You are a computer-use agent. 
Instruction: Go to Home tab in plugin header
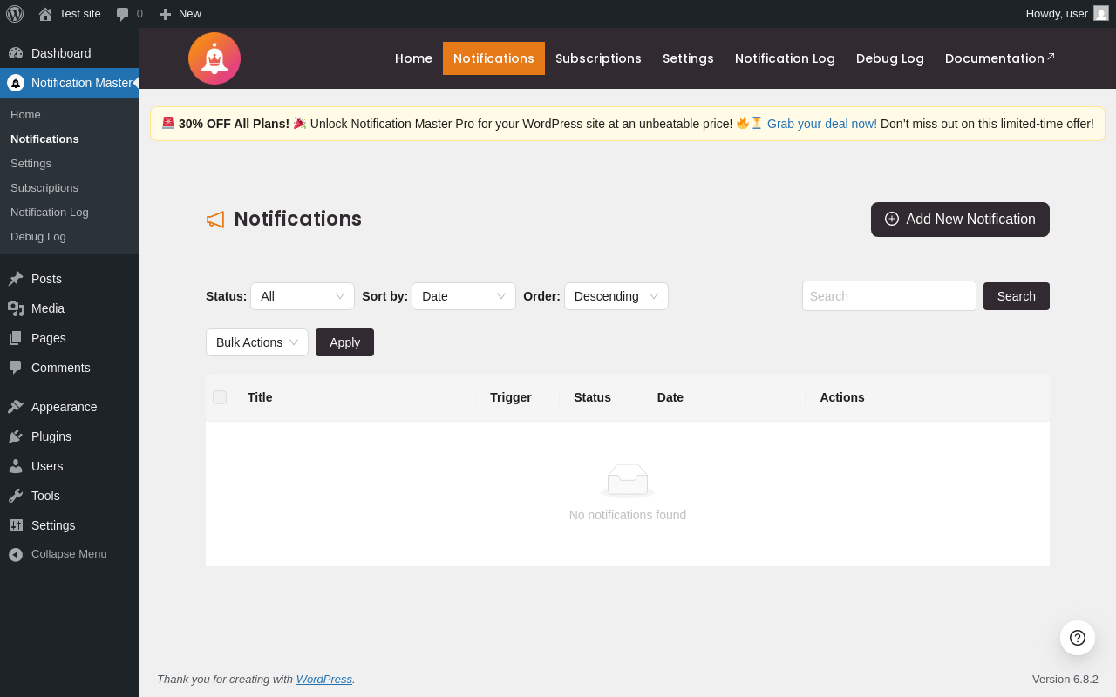pyautogui.click(x=413, y=58)
